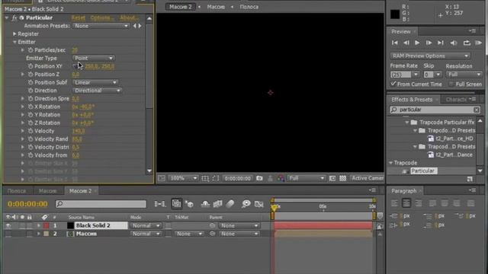488x274 pixels.
Task: Take snapshot camera icon in viewer
Action: (x=259, y=178)
